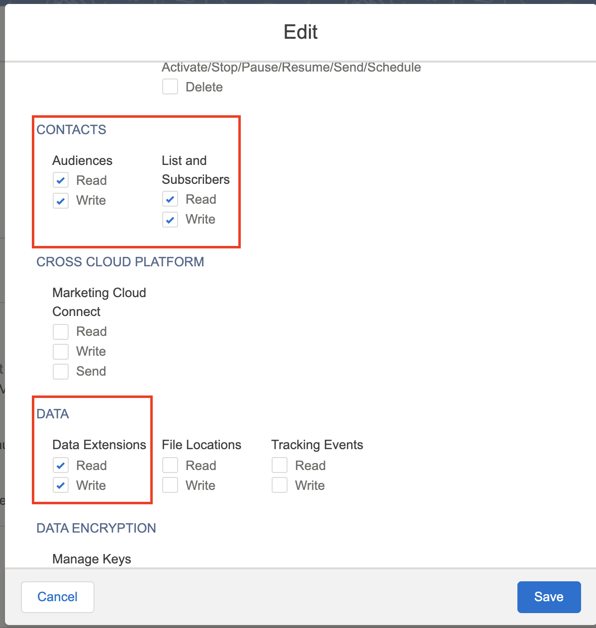Uncheck Data Extensions Read checkbox

[x=61, y=466]
